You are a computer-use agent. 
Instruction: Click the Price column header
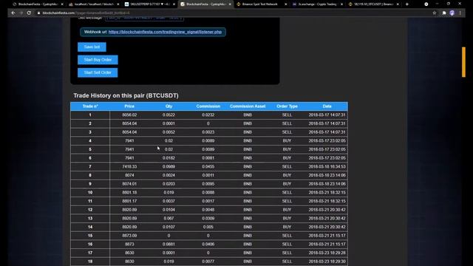pyautogui.click(x=129, y=106)
